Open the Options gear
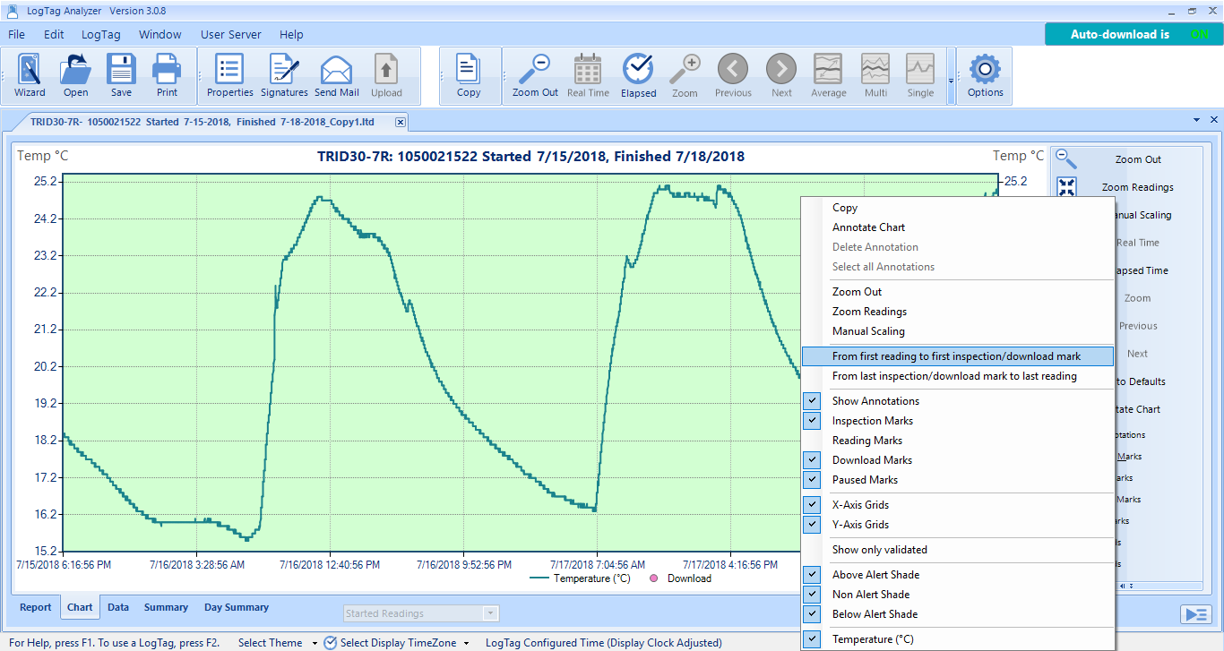This screenshot has height=651, width=1224. coord(985,75)
